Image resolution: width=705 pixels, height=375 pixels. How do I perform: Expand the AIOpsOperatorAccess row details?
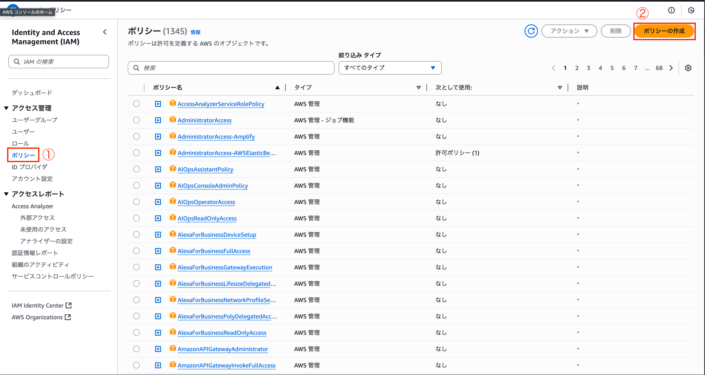pyautogui.click(x=158, y=202)
